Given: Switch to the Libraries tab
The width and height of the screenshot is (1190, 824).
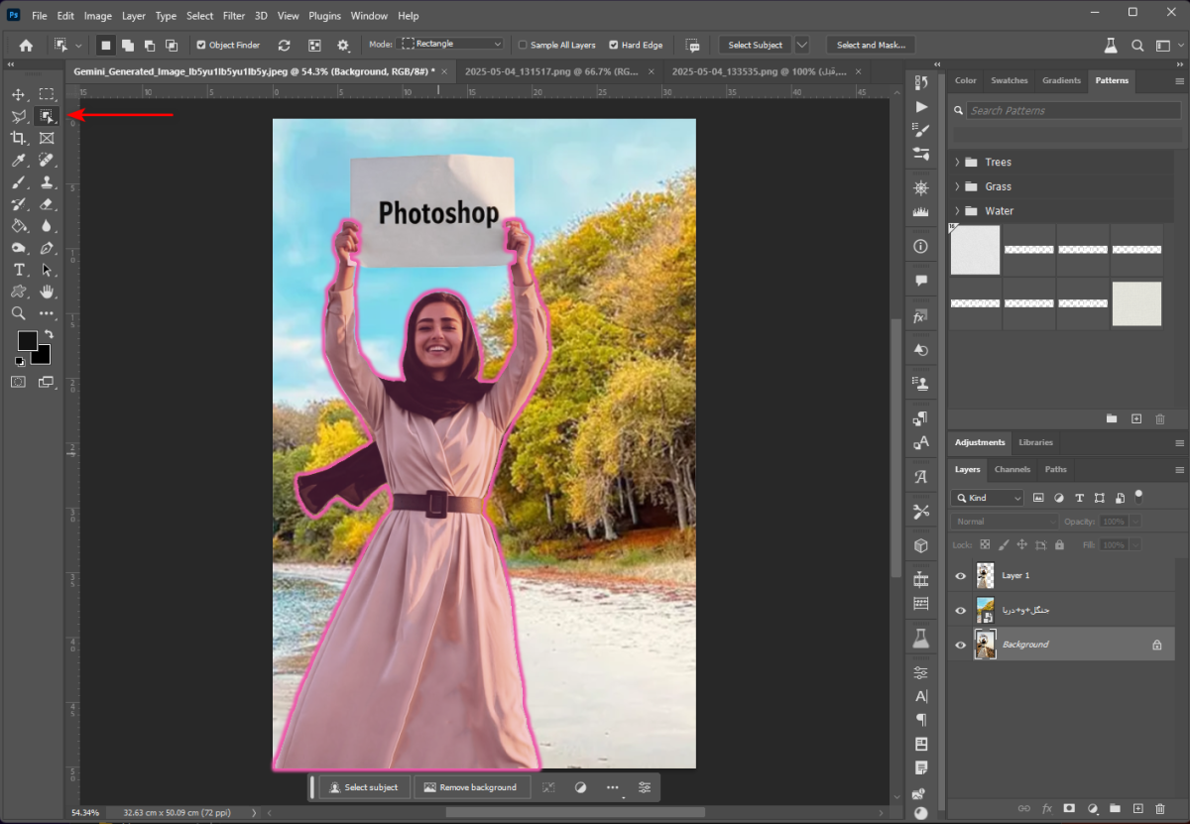Looking at the screenshot, I should pyautogui.click(x=1035, y=442).
